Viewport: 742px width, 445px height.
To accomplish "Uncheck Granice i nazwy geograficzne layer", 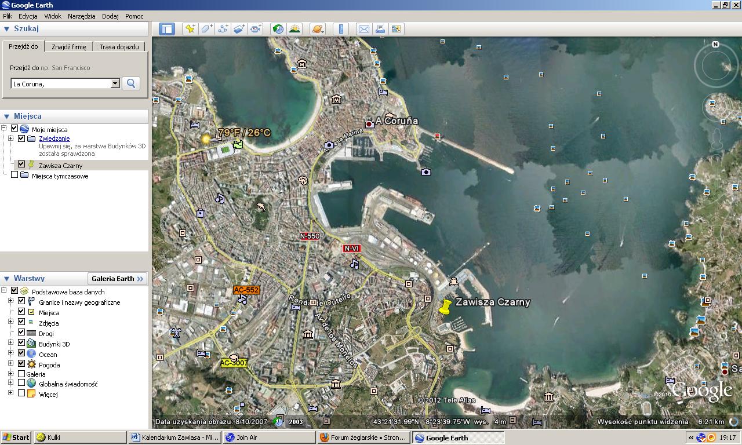I will point(21,301).
